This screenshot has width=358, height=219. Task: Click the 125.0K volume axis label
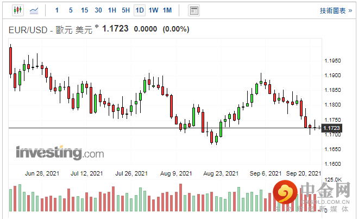333,180
